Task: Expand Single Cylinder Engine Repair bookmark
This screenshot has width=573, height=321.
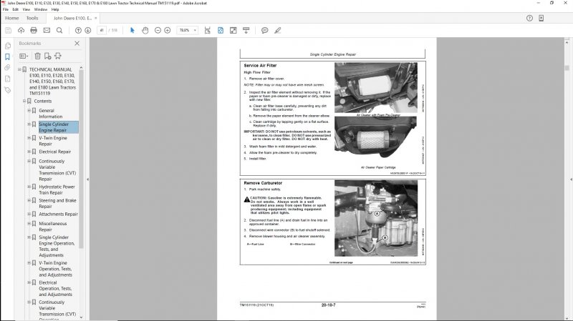Action: coord(29,124)
